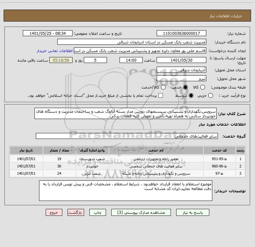Image resolution: width=255 pixels, height=247 pixels.
Task: Click the 1401/07/01 date in row 3
Action: point(26,174)
